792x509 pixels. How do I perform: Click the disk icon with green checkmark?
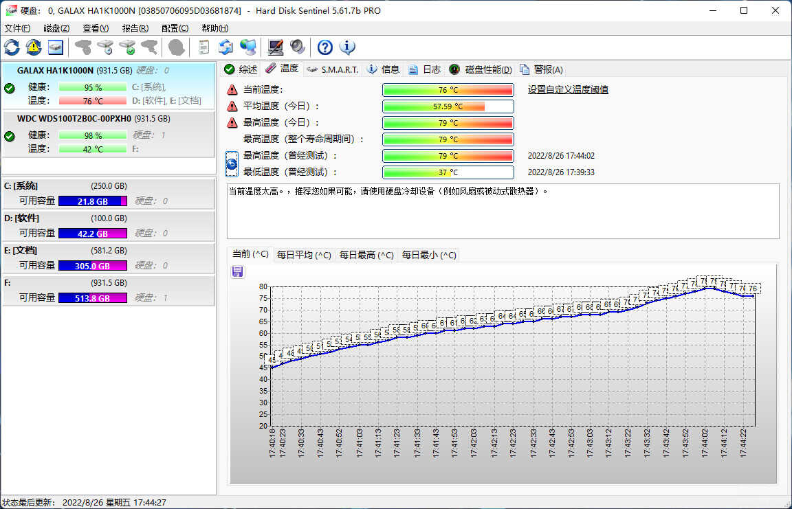click(127, 47)
